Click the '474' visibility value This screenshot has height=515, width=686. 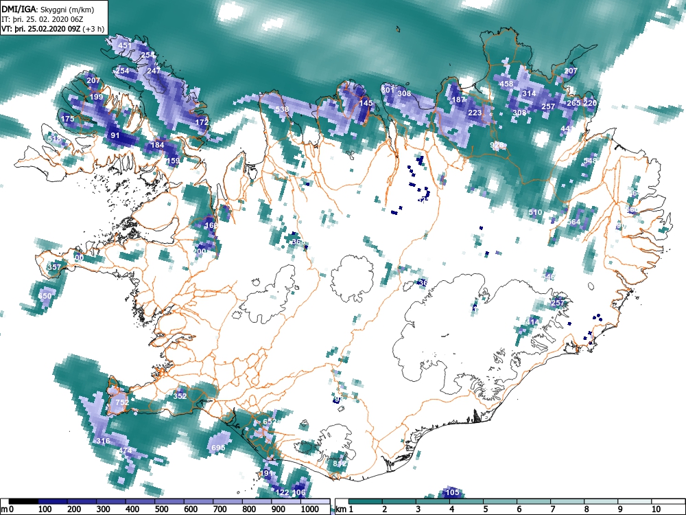tap(125, 450)
